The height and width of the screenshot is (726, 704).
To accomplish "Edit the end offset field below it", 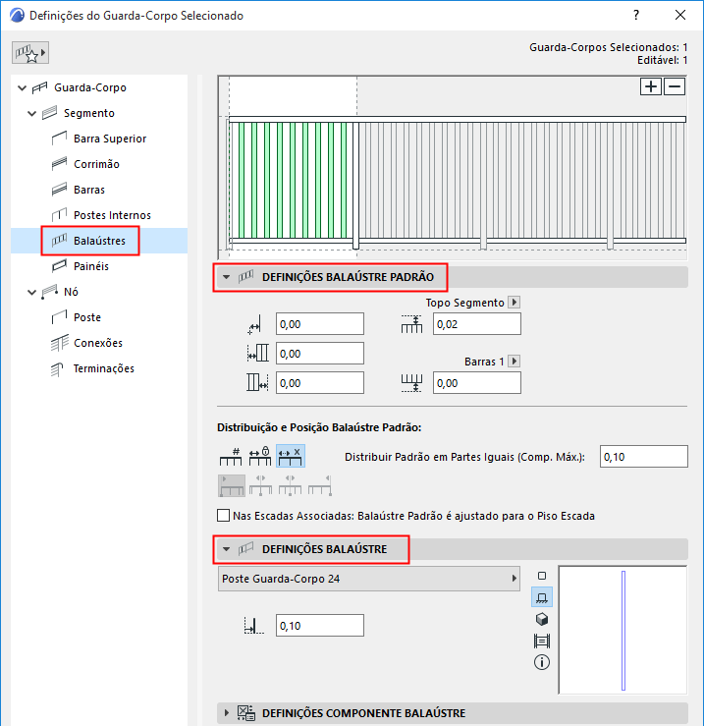I will [320, 383].
